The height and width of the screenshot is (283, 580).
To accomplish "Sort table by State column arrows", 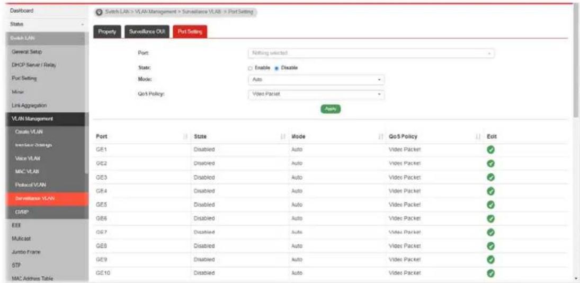I will [284, 137].
